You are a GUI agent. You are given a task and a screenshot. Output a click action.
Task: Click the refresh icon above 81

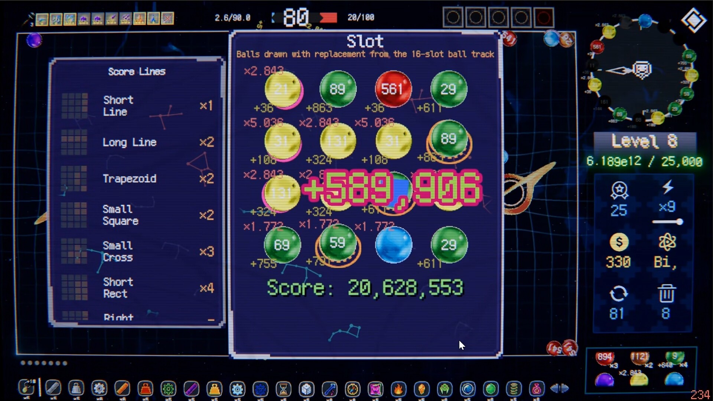click(x=618, y=294)
